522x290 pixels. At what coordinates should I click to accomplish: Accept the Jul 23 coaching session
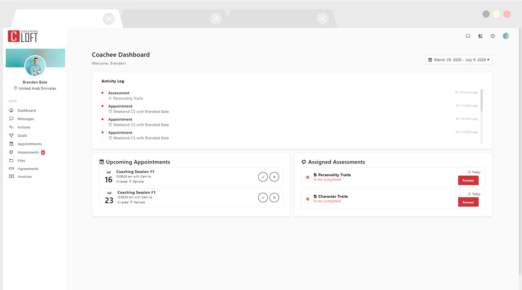click(263, 198)
